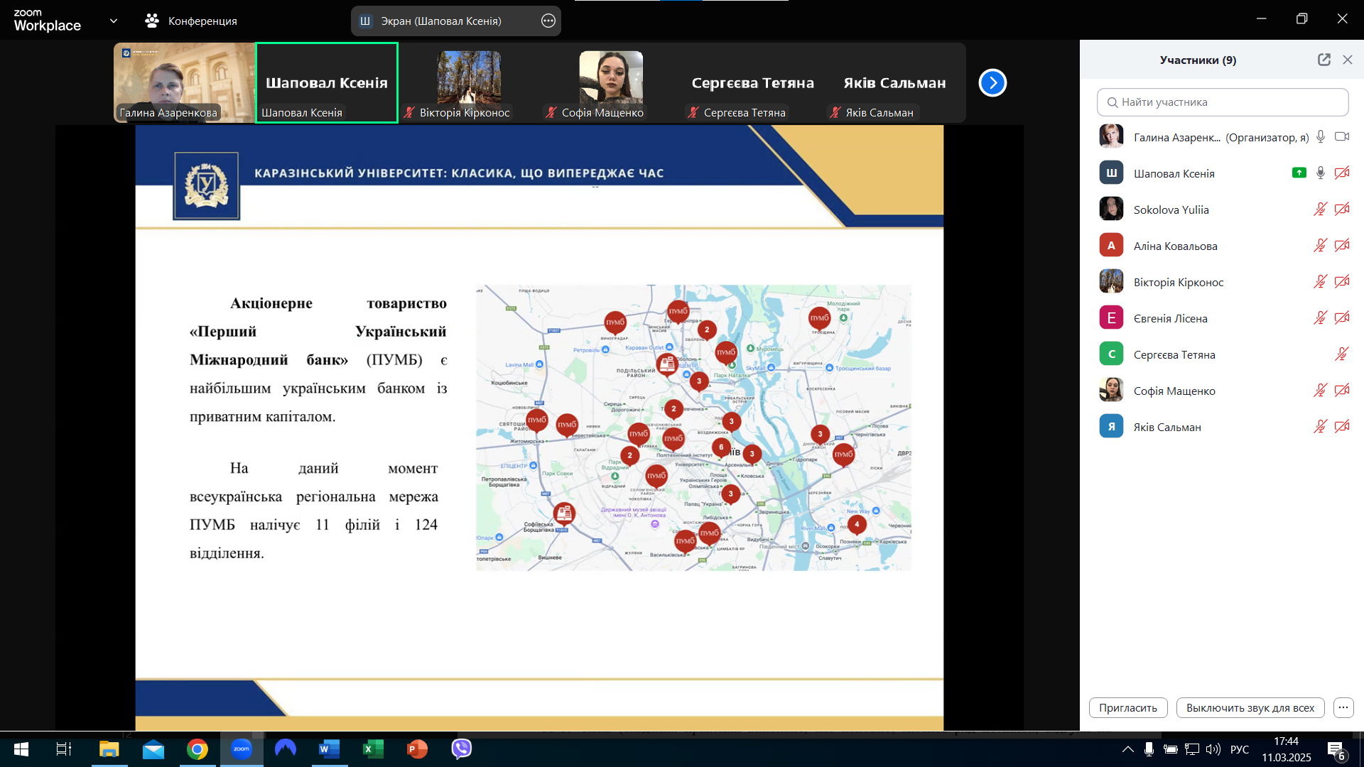Unmute Аліна Ковальова's microphone
1364x767 pixels.
[1320, 246]
